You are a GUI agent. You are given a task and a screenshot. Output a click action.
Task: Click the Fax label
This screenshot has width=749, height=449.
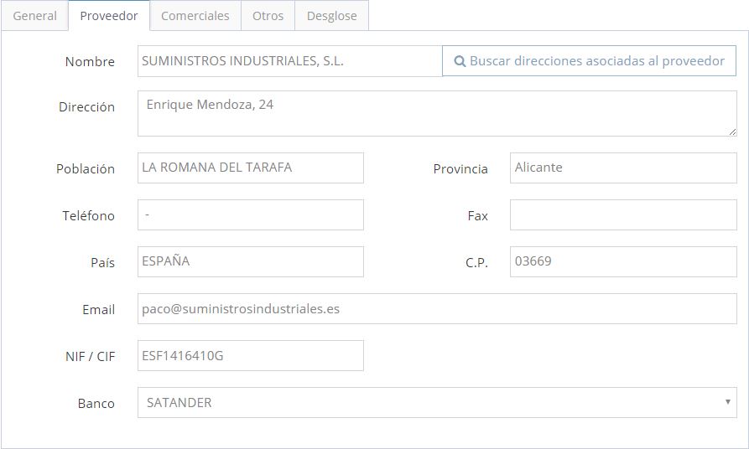(x=478, y=215)
